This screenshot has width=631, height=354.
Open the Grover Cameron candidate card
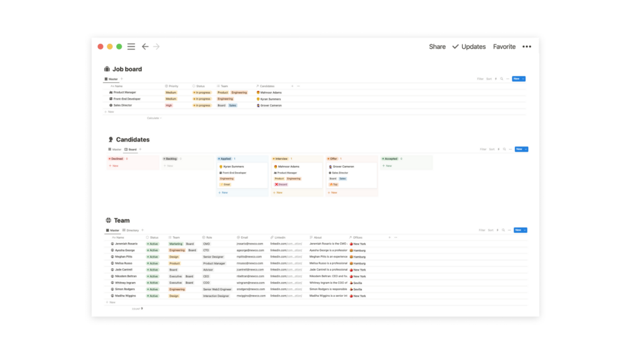point(352,175)
